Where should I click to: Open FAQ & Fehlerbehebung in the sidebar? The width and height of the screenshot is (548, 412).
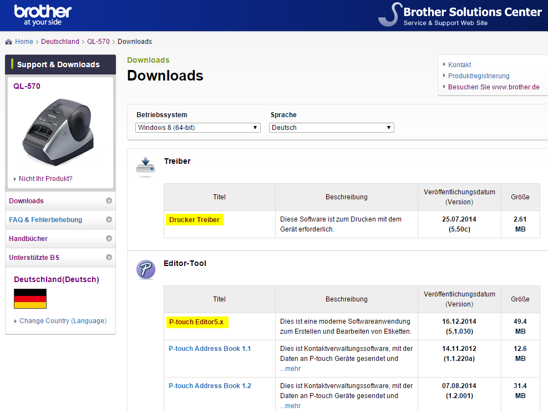[60, 220]
